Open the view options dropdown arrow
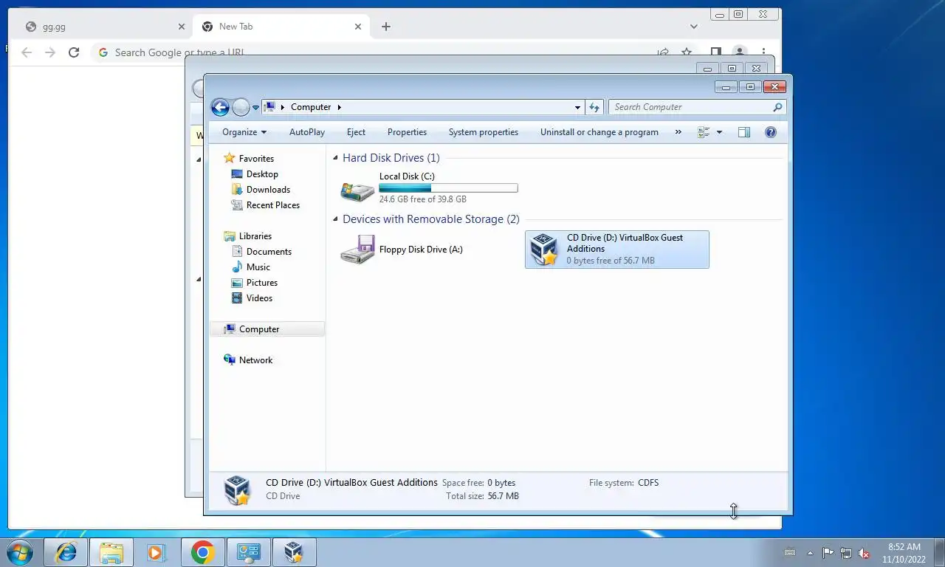This screenshot has width=945, height=567. point(720,132)
